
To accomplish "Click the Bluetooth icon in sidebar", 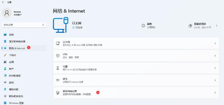I will [x=5, y=41].
